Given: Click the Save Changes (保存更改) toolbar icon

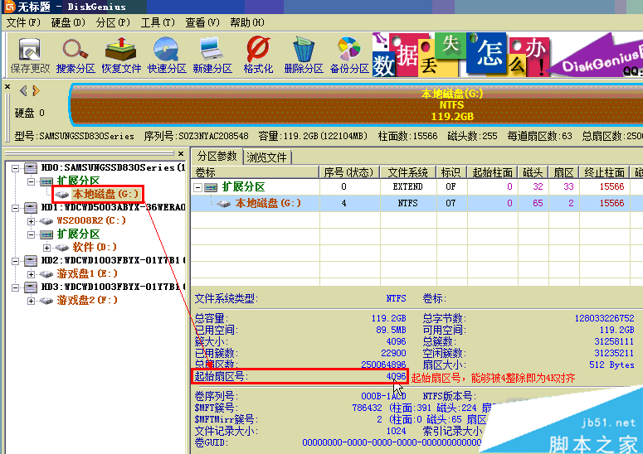Looking at the screenshot, I should click(x=30, y=56).
